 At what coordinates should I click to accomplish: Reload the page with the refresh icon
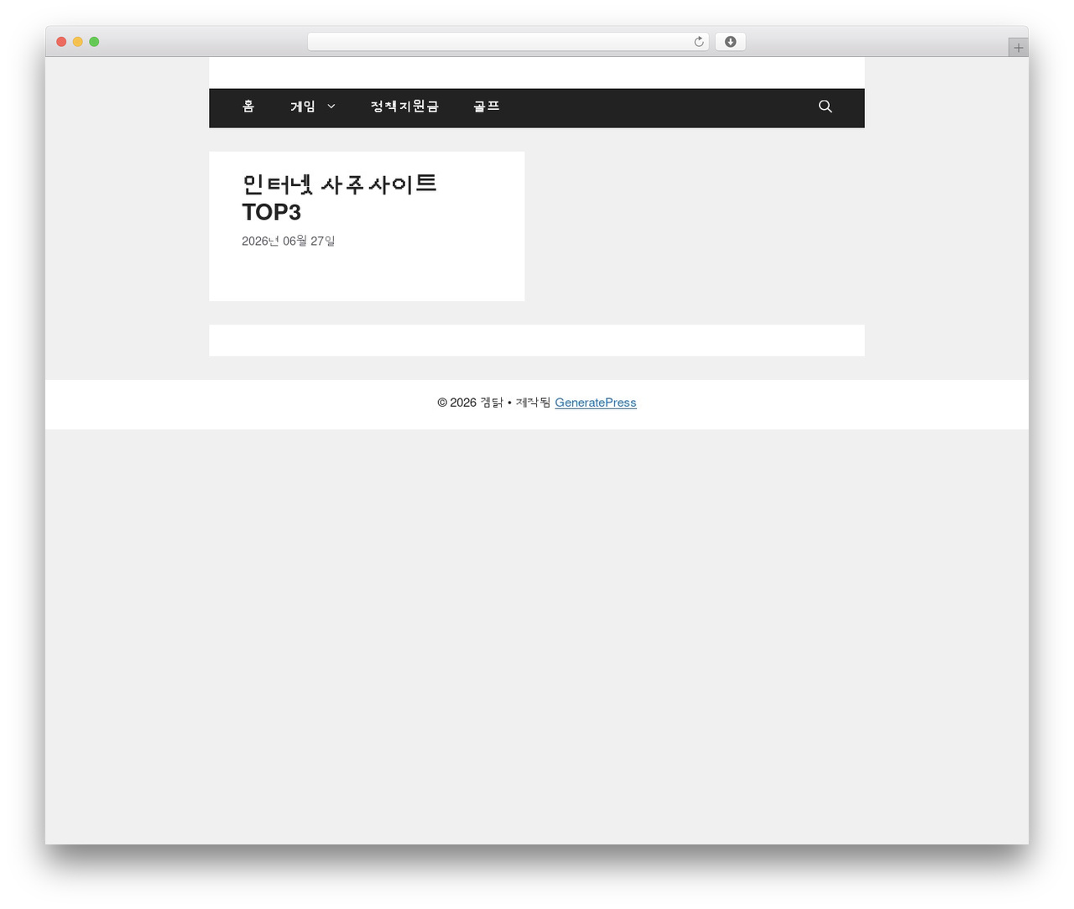coord(699,42)
